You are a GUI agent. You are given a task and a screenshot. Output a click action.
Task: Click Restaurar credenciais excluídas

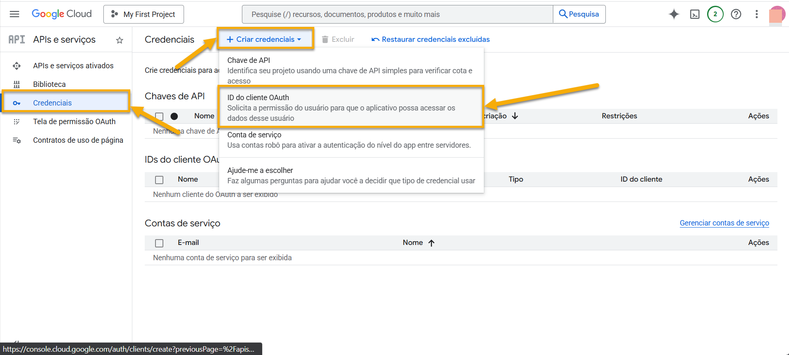(x=430, y=39)
